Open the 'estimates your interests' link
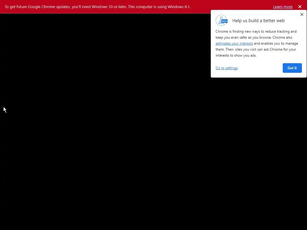The image size is (307, 230). (x=234, y=43)
